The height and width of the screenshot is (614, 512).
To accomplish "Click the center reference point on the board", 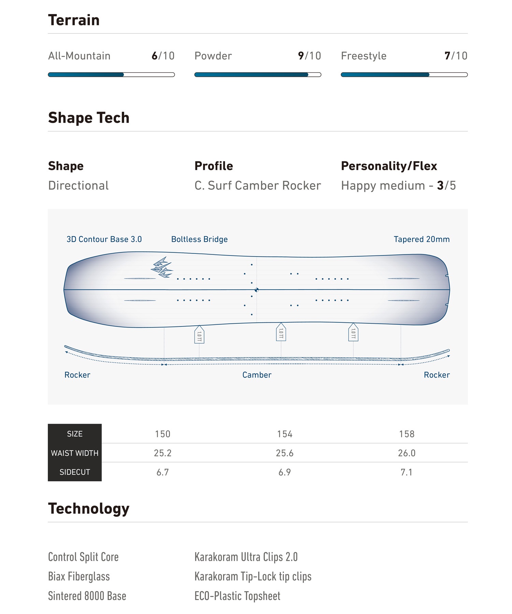I will tap(257, 290).
